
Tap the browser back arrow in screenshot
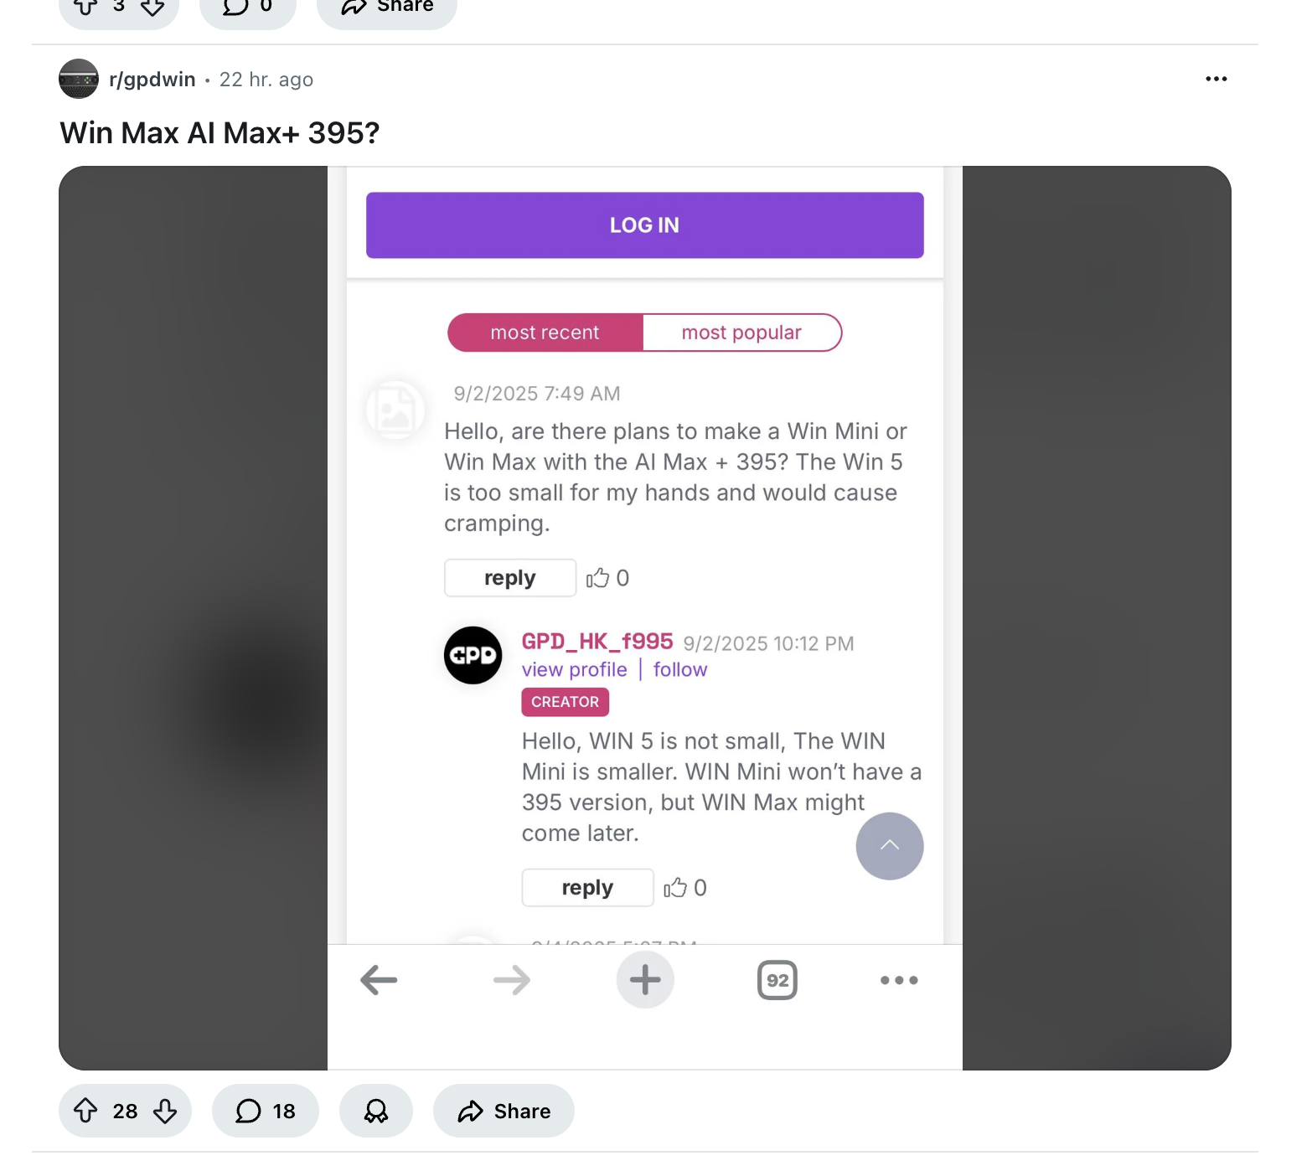click(x=379, y=980)
